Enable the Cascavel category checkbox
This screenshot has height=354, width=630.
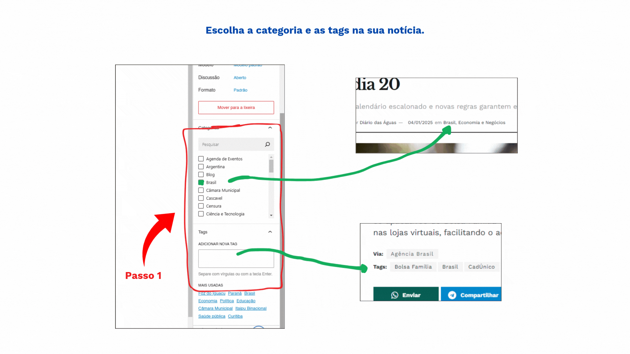click(x=201, y=198)
